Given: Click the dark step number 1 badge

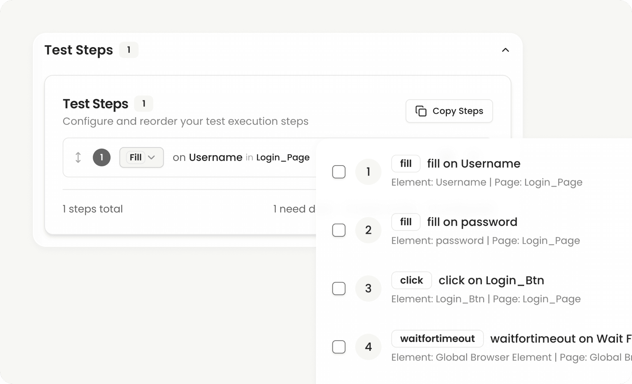Looking at the screenshot, I should [x=101, y=157].
